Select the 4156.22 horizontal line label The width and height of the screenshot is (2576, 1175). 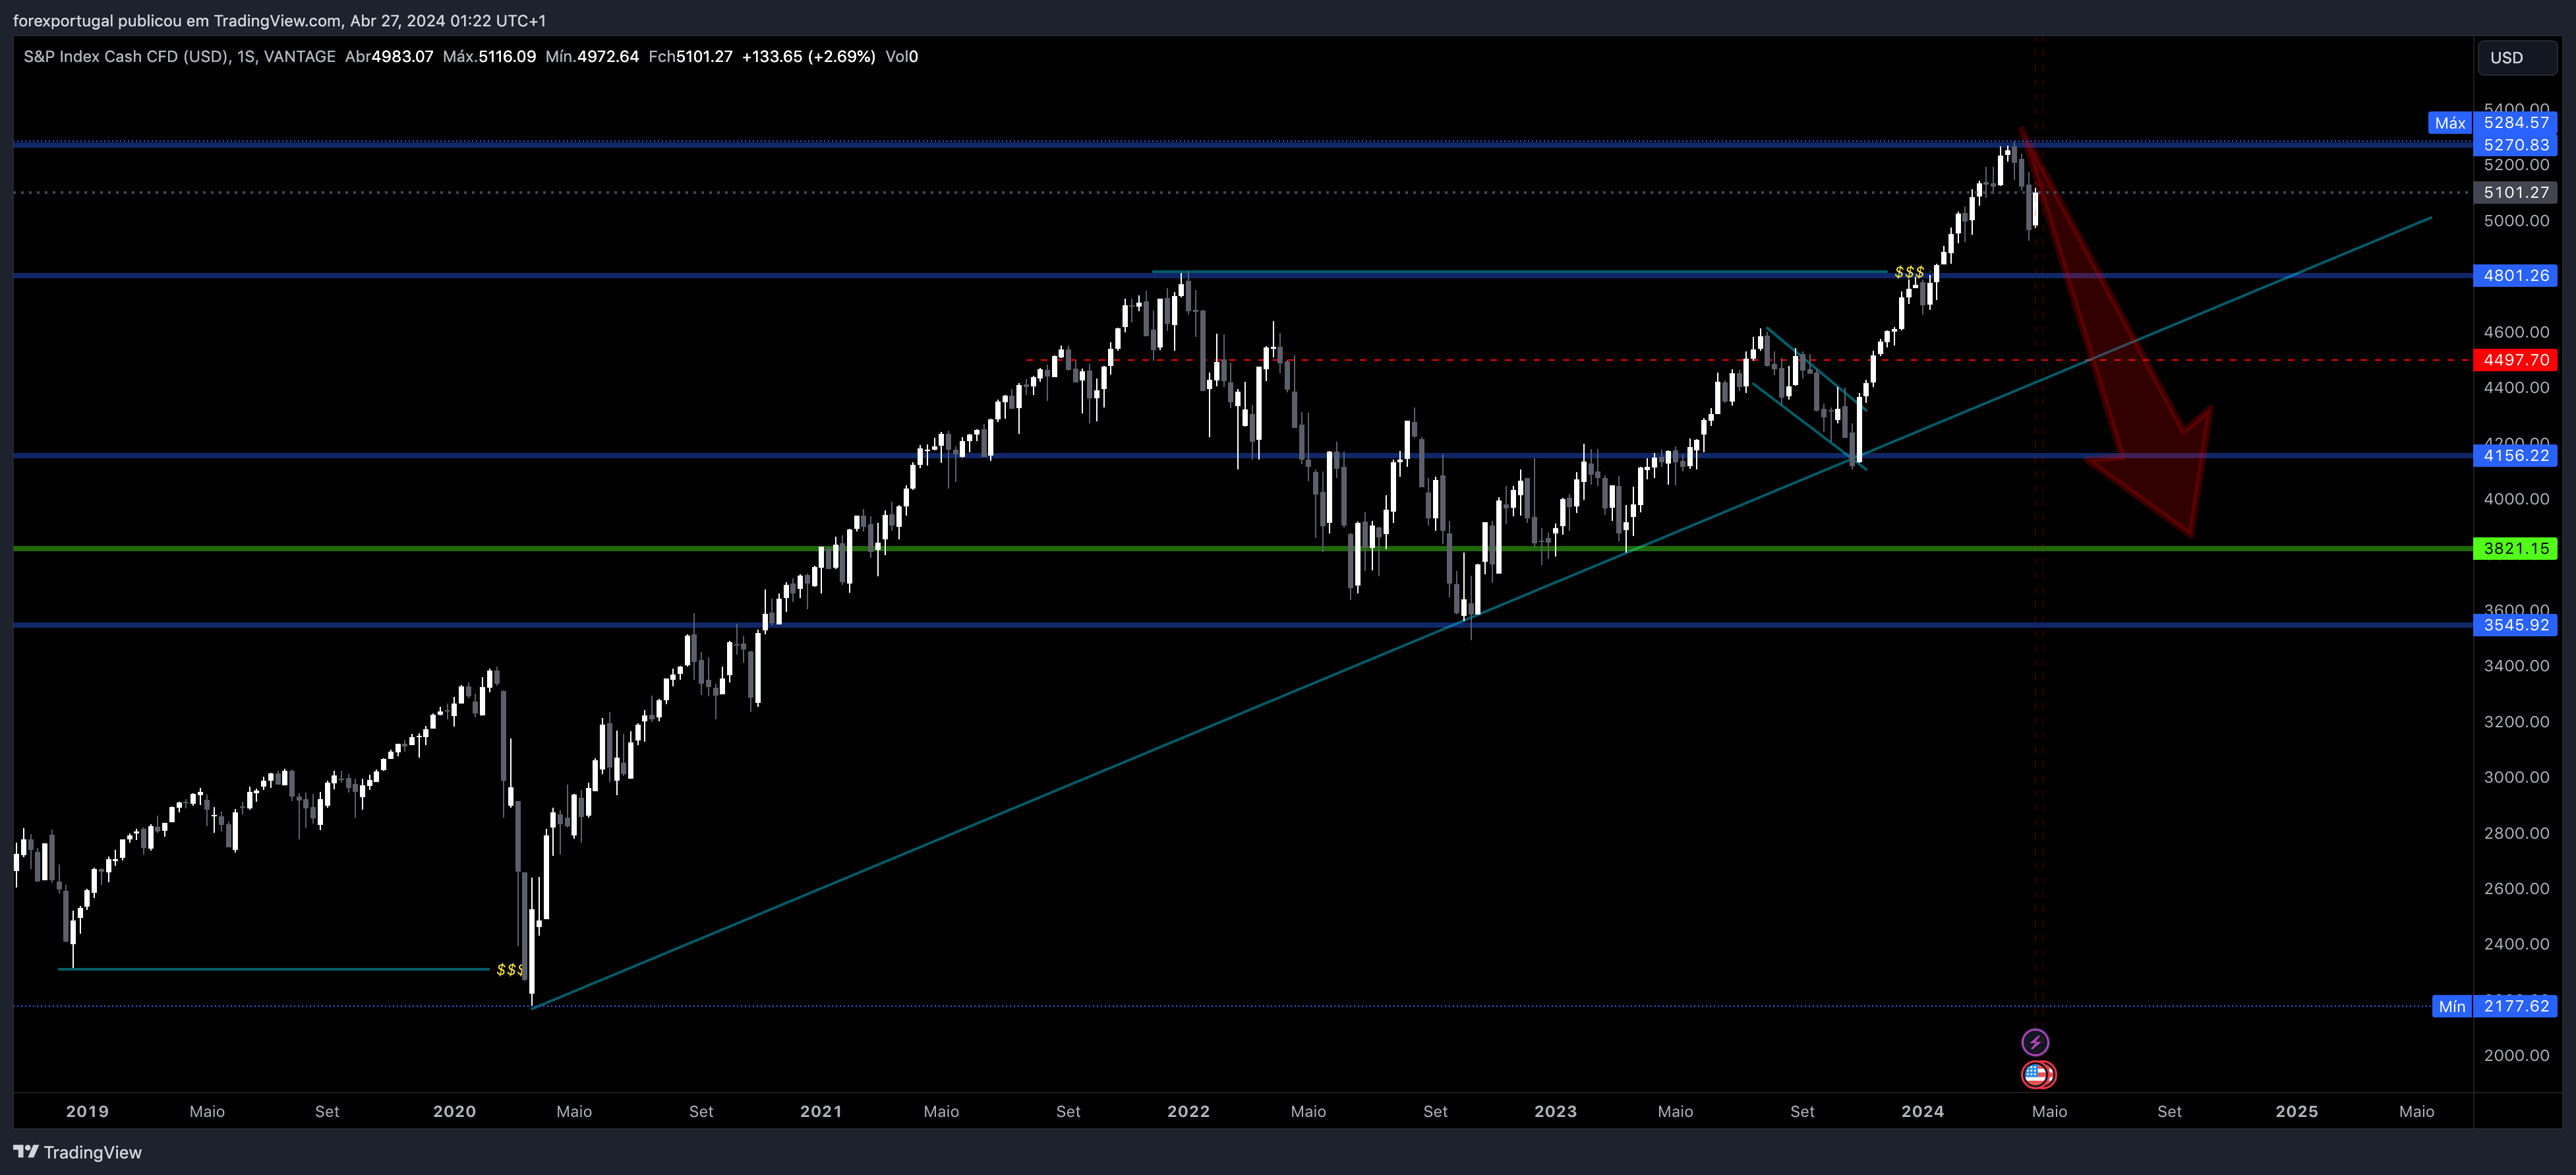tap(2515, 455)
